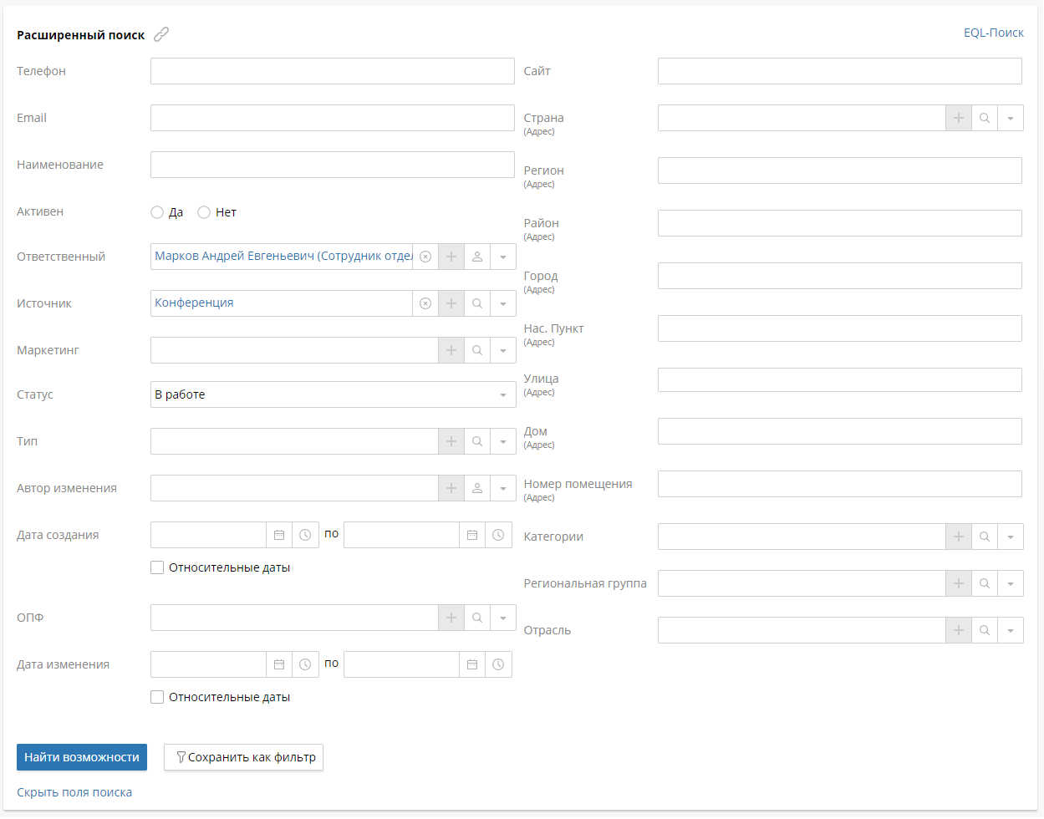Select Да for Активен
Image resolution: width=1044 pixels, height=819 pixels.
(157, 212)
